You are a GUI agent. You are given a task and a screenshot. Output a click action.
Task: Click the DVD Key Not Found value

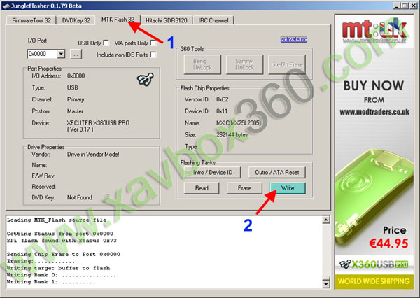80,197
